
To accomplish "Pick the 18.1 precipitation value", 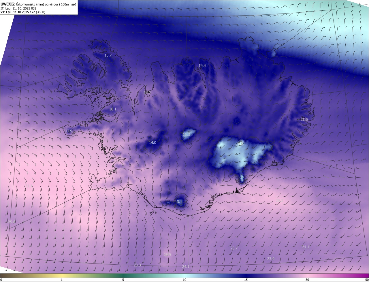I will pos(113,109).
